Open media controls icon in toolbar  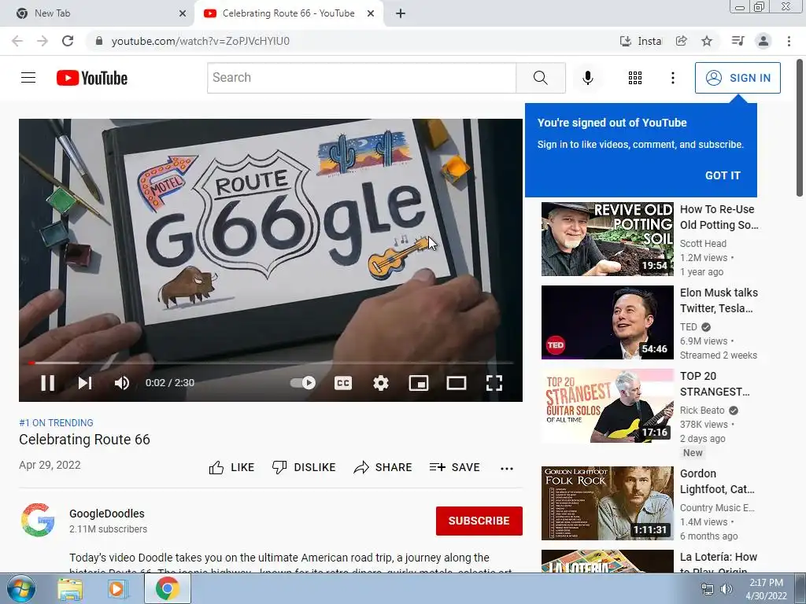point(738,41)
